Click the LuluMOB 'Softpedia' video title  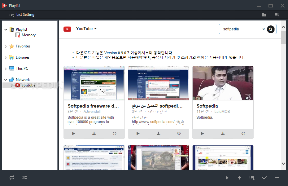pyautogui.click(x=207, y=106)
